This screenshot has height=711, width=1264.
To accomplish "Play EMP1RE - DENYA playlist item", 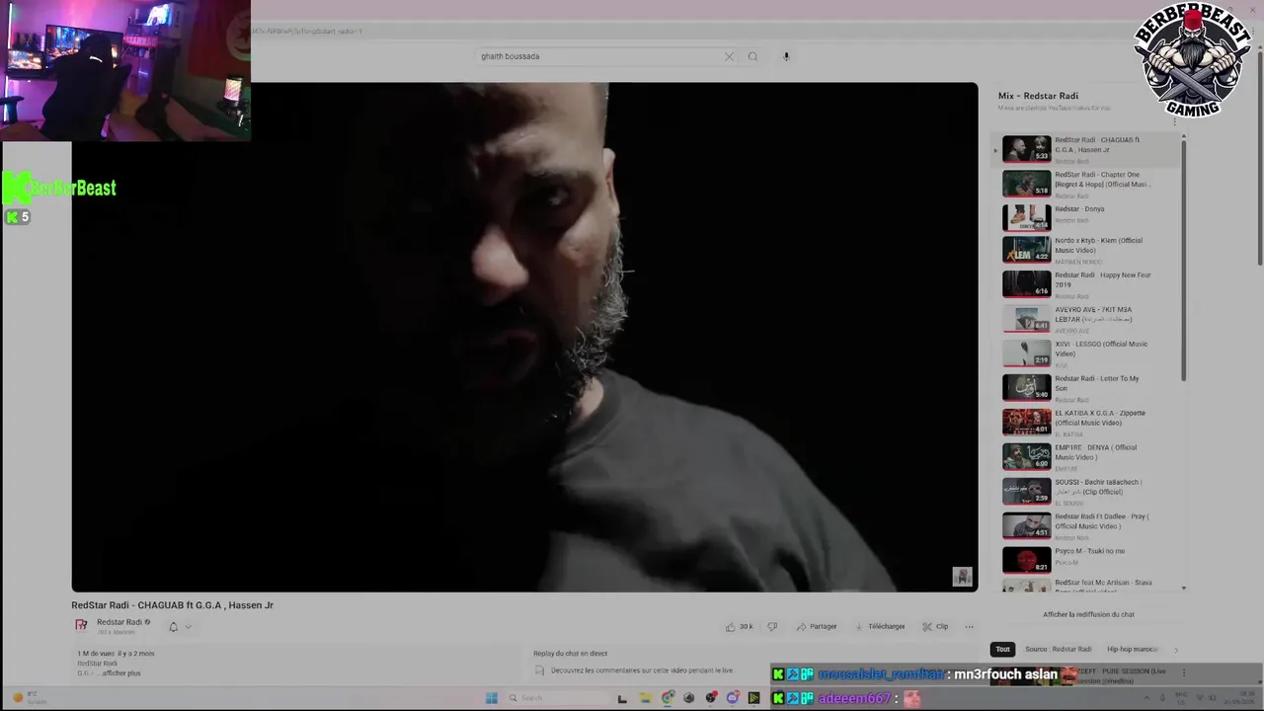I will coord(1087,457).
